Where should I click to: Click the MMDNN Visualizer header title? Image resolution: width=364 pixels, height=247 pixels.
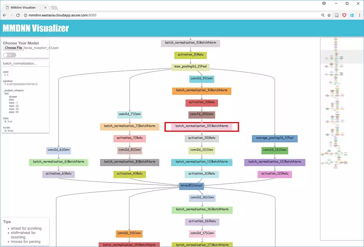click(x=36, y=28)
